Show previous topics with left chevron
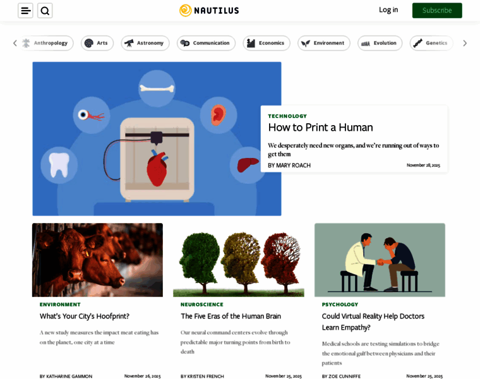The width and height of the screenshot is (480, 379). click(x=15, y=43)
